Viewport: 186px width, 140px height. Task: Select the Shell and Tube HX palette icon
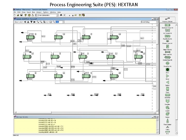[x=167, y=25]
